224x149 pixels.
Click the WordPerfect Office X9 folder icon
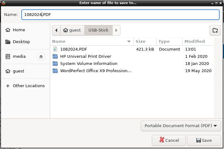(x=55, y=71)
